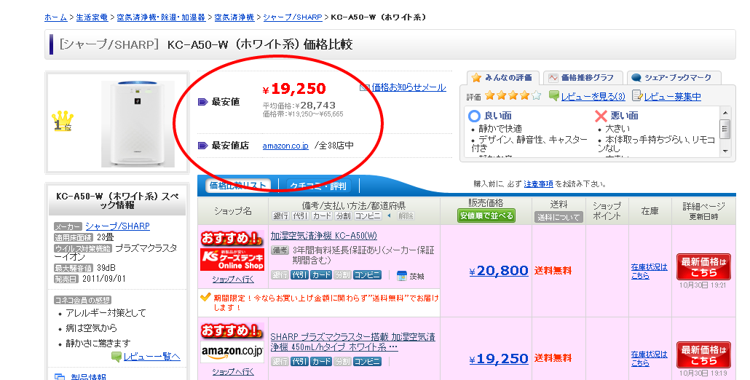This screenshot has height=380, width=750.
Task: Click the pencil note icon beside レビュー募集中
Action: click(637, 95)
